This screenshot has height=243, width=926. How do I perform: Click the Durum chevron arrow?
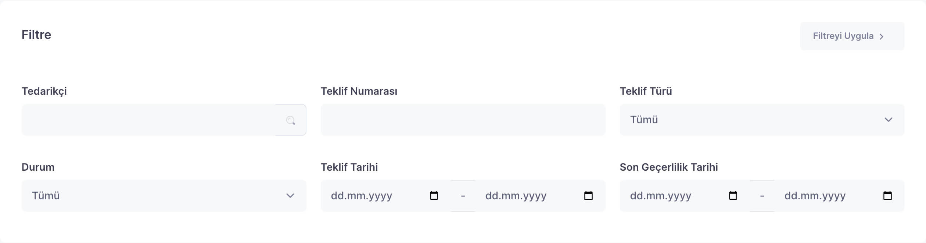pos(290,196)
